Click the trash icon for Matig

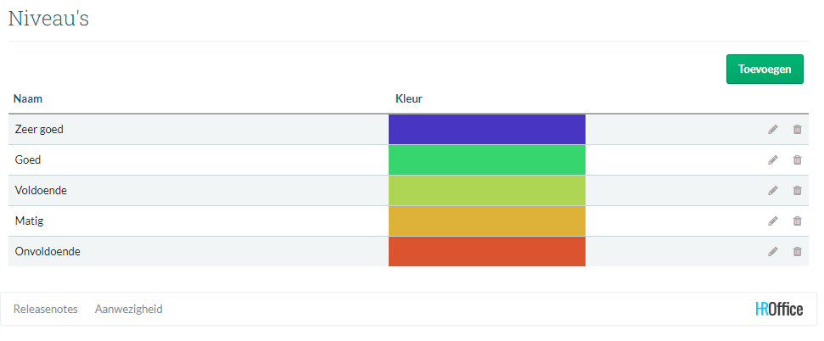tap(797, 221)
